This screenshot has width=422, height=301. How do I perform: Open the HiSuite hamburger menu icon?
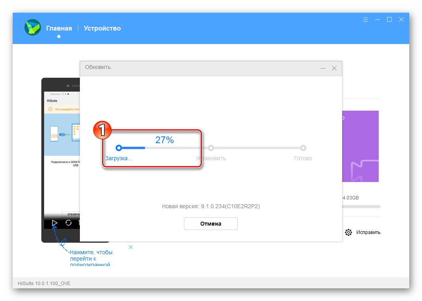(366, 19)
